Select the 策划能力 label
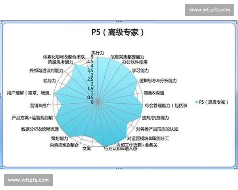 click(59, 138)
